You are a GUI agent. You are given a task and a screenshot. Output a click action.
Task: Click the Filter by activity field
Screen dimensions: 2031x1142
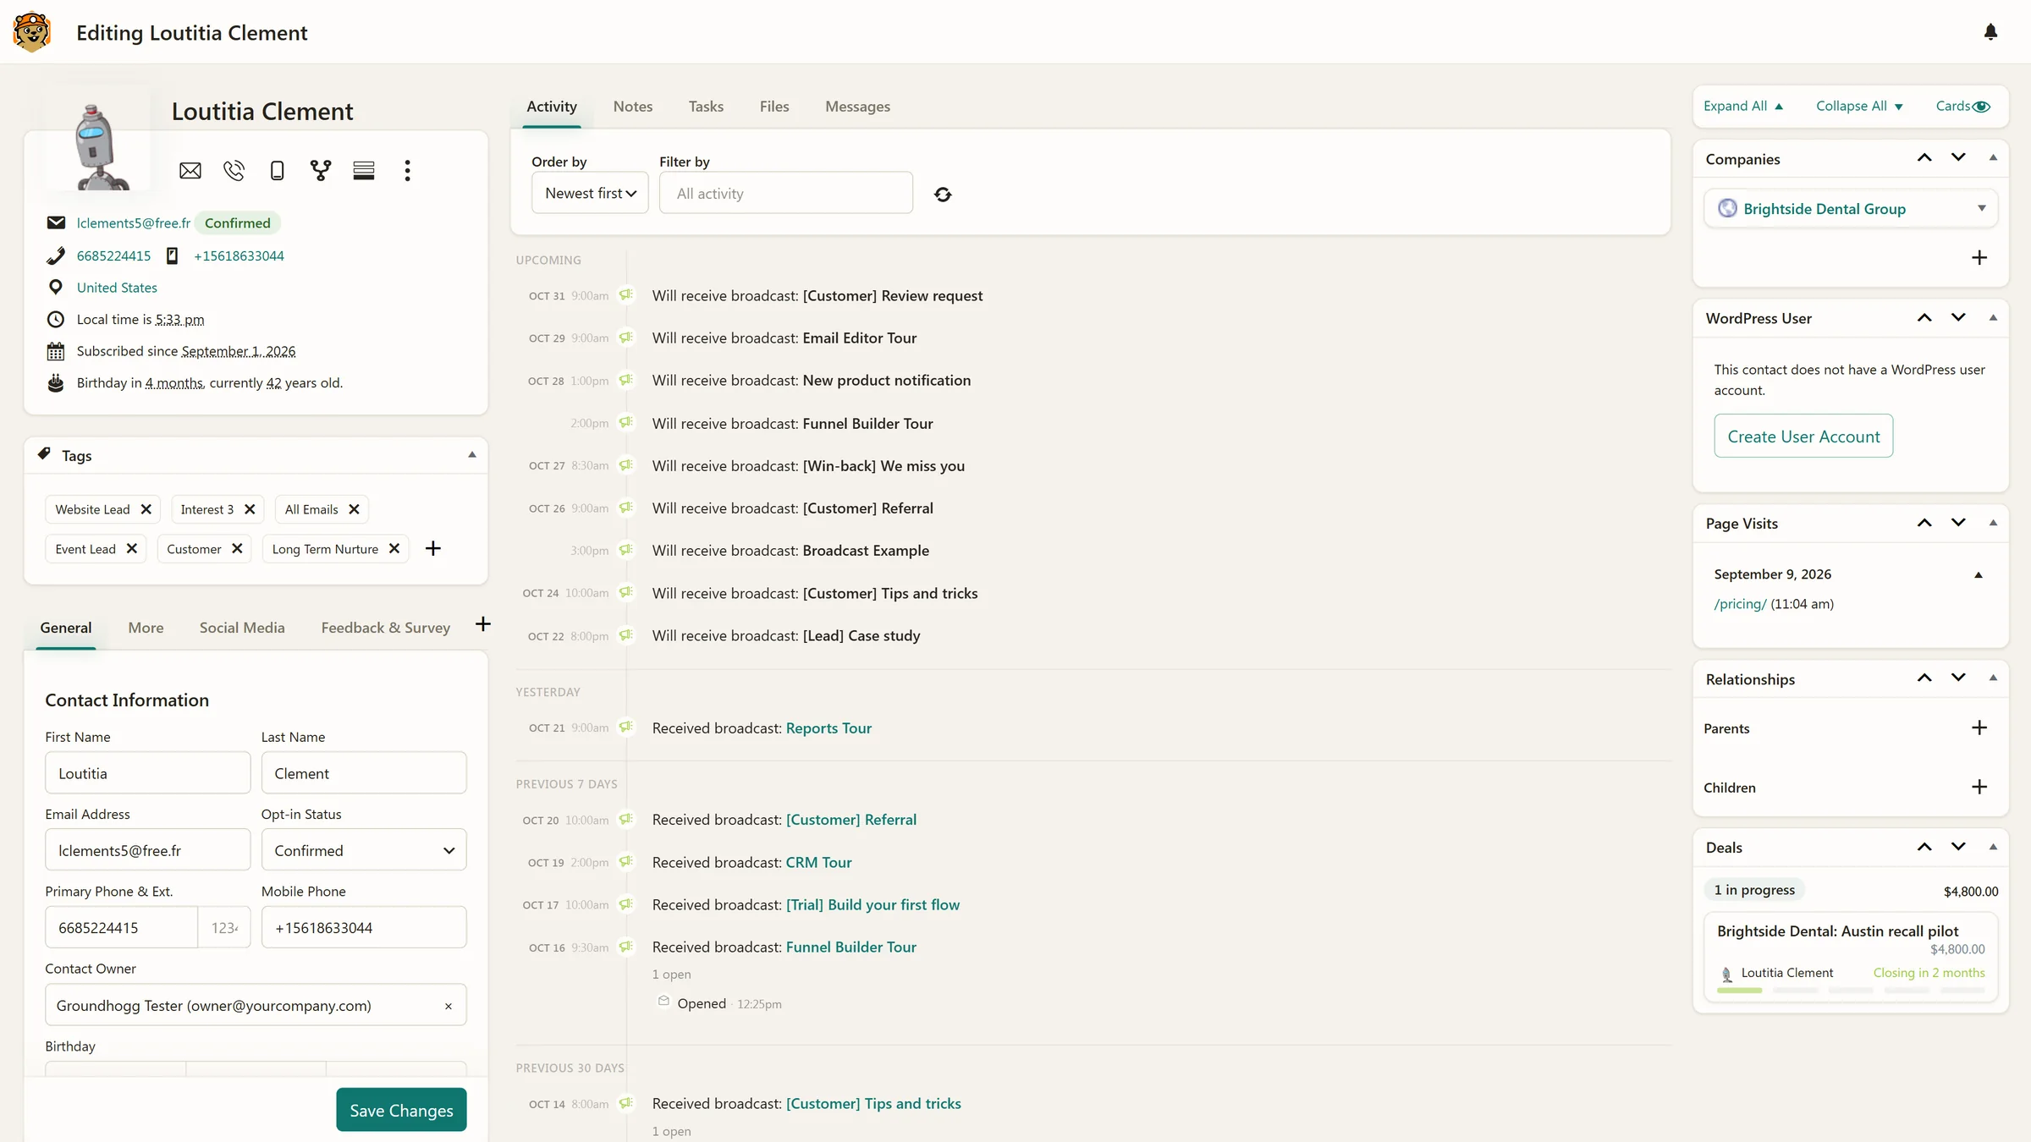coord(786,194)
